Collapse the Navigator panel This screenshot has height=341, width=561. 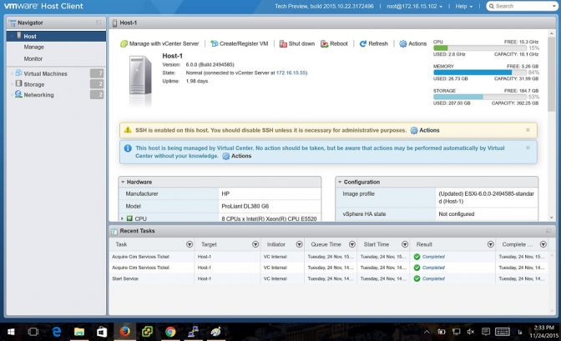(99, 23)
